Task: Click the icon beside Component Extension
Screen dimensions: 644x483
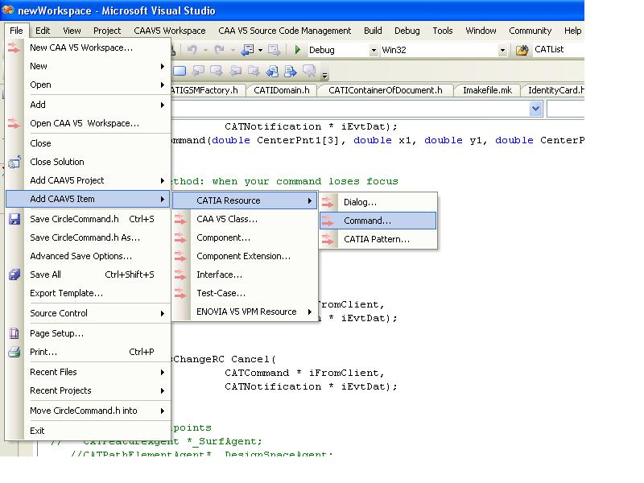Action: click(180, 256)
